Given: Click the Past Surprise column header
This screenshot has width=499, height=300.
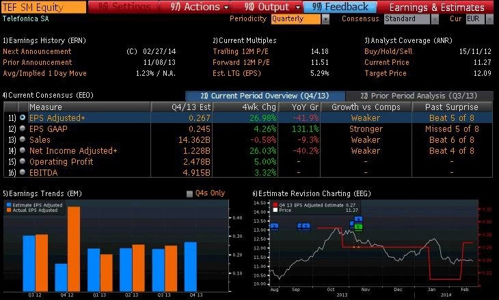Looking at the screenshot, I should (452, 107).
